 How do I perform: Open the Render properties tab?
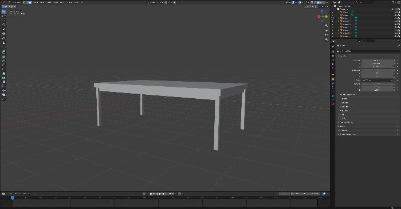(333, 51)
